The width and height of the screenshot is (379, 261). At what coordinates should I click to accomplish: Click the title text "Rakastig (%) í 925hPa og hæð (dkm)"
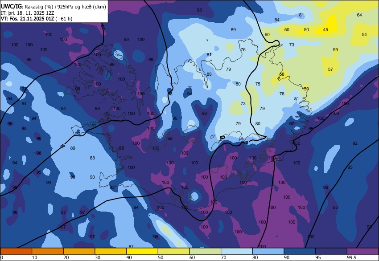(65, 7)
